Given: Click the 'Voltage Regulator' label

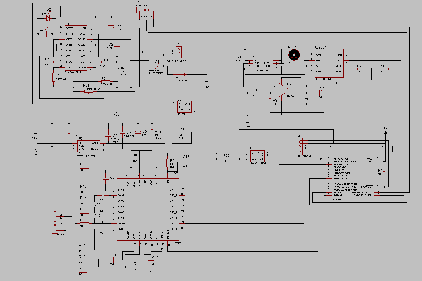Looking at the screenshot, I should coord(86,156).
